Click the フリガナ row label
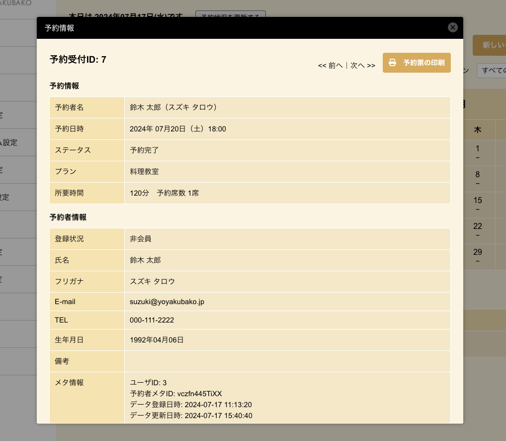 point(69,281)
